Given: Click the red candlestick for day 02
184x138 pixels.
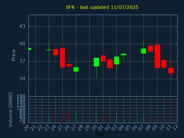Looking at the screenshot, I should [110, 64].
